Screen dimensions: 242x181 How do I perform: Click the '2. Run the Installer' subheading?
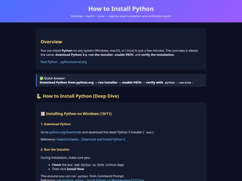(55, 149)
